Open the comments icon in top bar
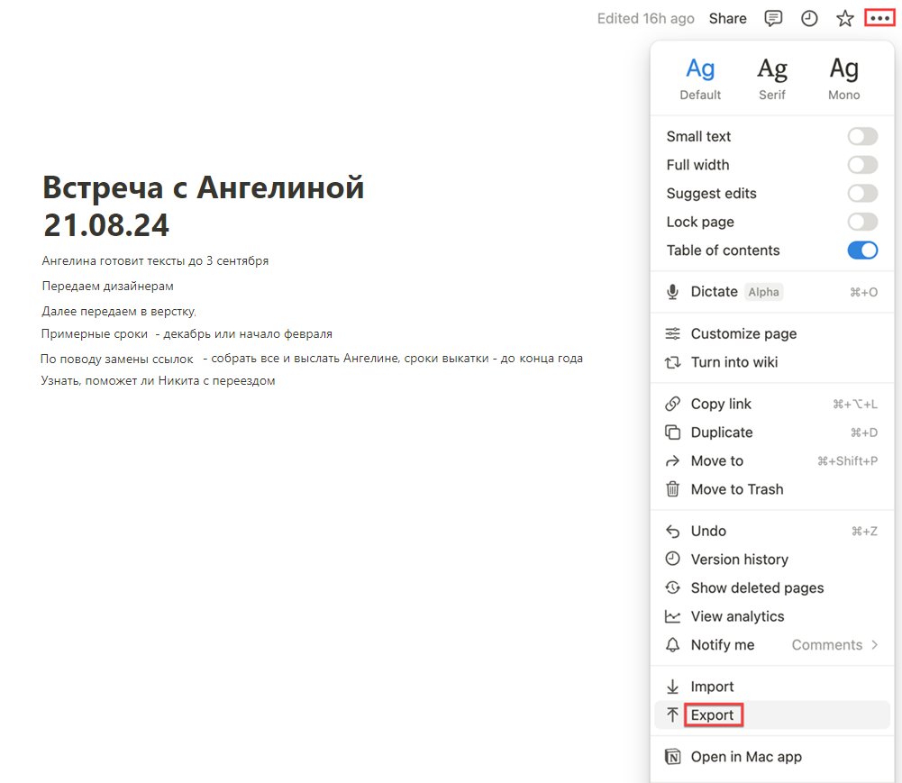The width and height of the screenshot is (902, 783). point(773,18)
